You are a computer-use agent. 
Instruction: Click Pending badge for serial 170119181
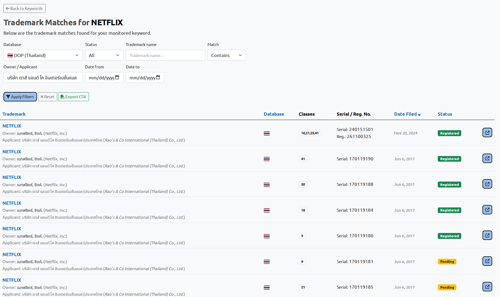[447, 261]
